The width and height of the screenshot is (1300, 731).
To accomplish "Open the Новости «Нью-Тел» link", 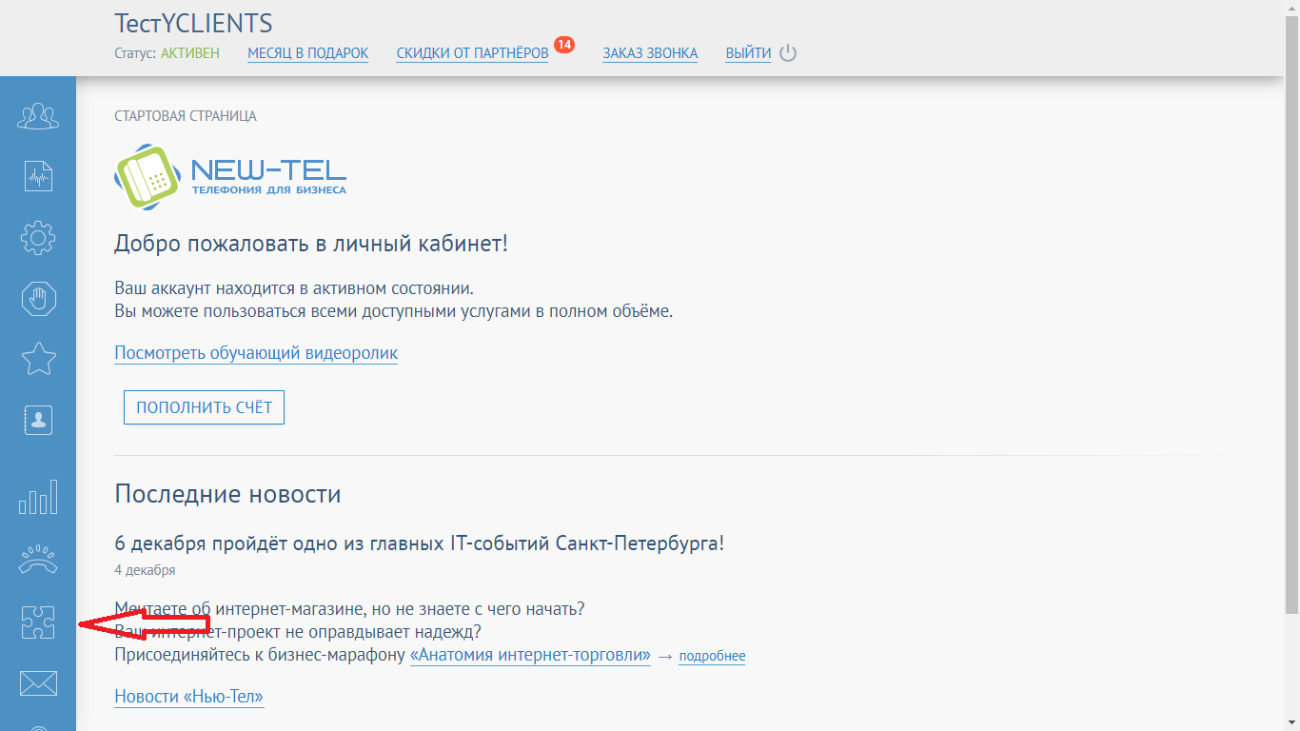I will (188, 697).
